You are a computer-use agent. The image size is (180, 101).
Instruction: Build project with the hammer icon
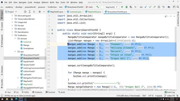[98, 7]
